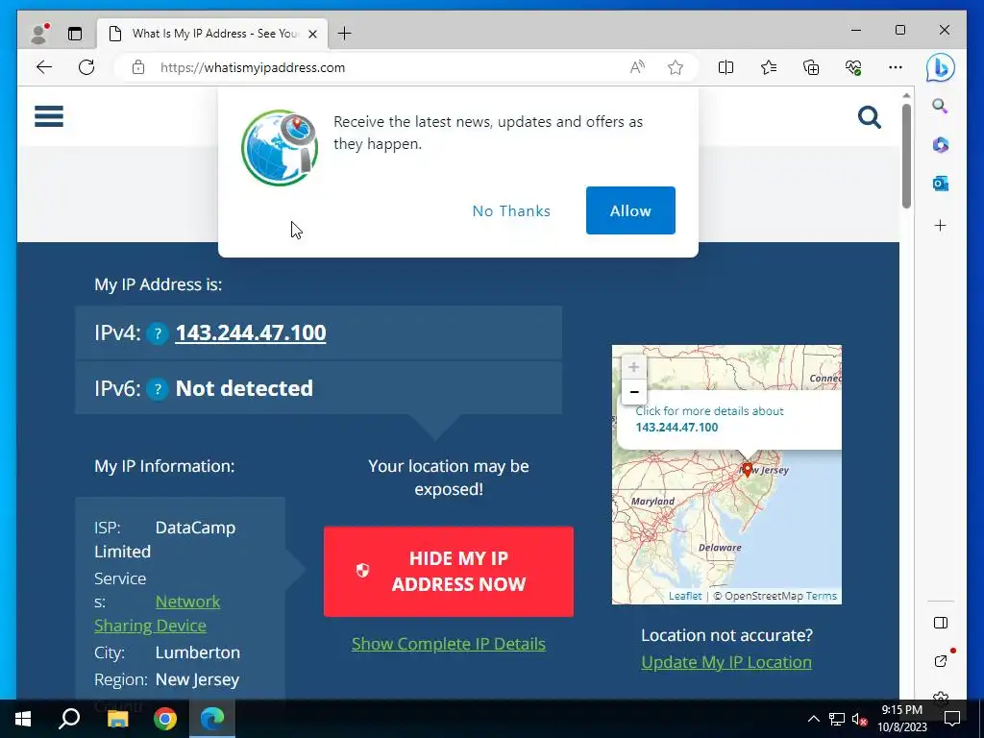Viewport: 984px width, 738px height.
Task: Open network status tray icon
Action: click(x=837, y=719)
